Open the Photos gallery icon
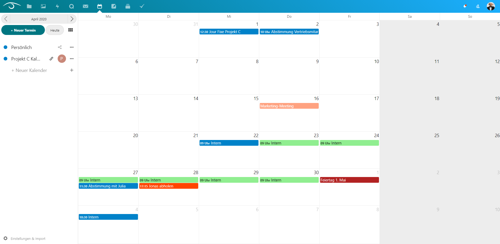The height and width of the screenshot is (244, 500). [43, 6]
